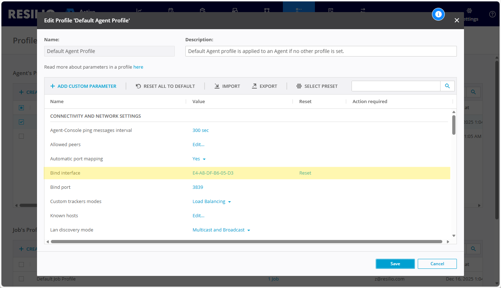
Task: Reset the Bind interface value
Action: [x=305, y=173]
